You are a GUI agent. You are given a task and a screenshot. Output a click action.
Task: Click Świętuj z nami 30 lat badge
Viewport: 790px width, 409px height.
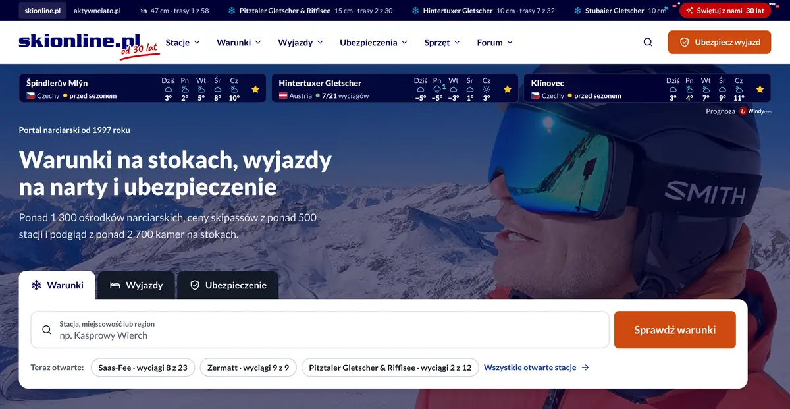point(725,11)
